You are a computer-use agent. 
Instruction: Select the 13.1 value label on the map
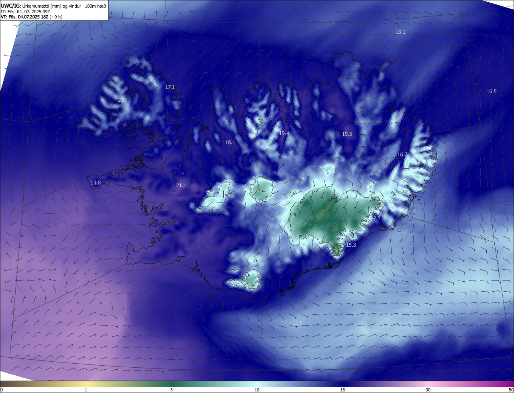click(400, 32)
